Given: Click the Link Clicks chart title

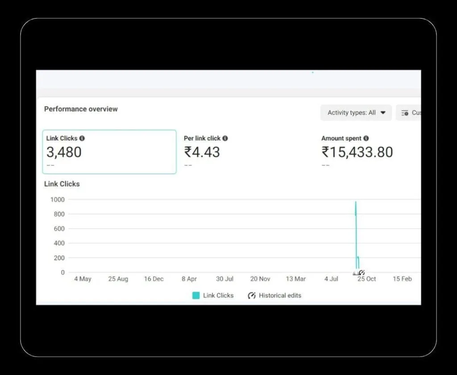Looking at the screenshot, I should (62, 184).
